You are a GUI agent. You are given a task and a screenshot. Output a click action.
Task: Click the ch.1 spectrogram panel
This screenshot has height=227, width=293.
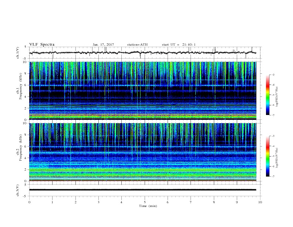click(142, 91)
